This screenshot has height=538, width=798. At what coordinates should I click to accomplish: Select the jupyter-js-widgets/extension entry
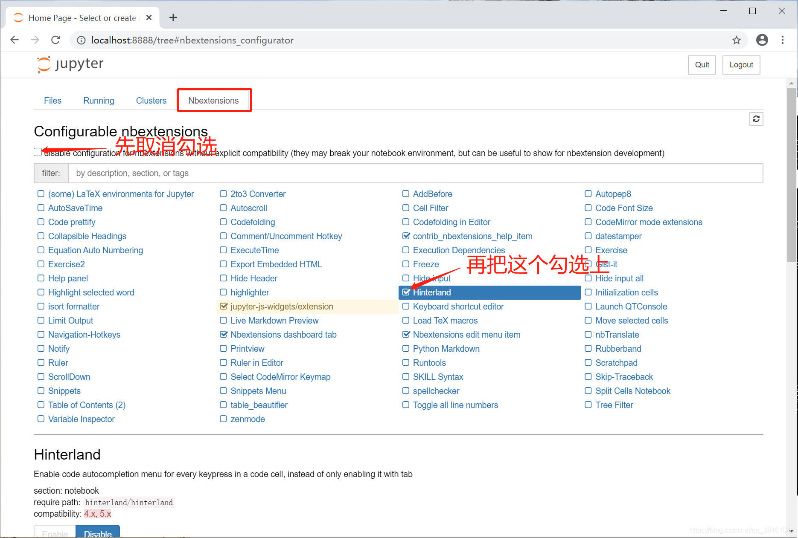(x=282, y=307)
